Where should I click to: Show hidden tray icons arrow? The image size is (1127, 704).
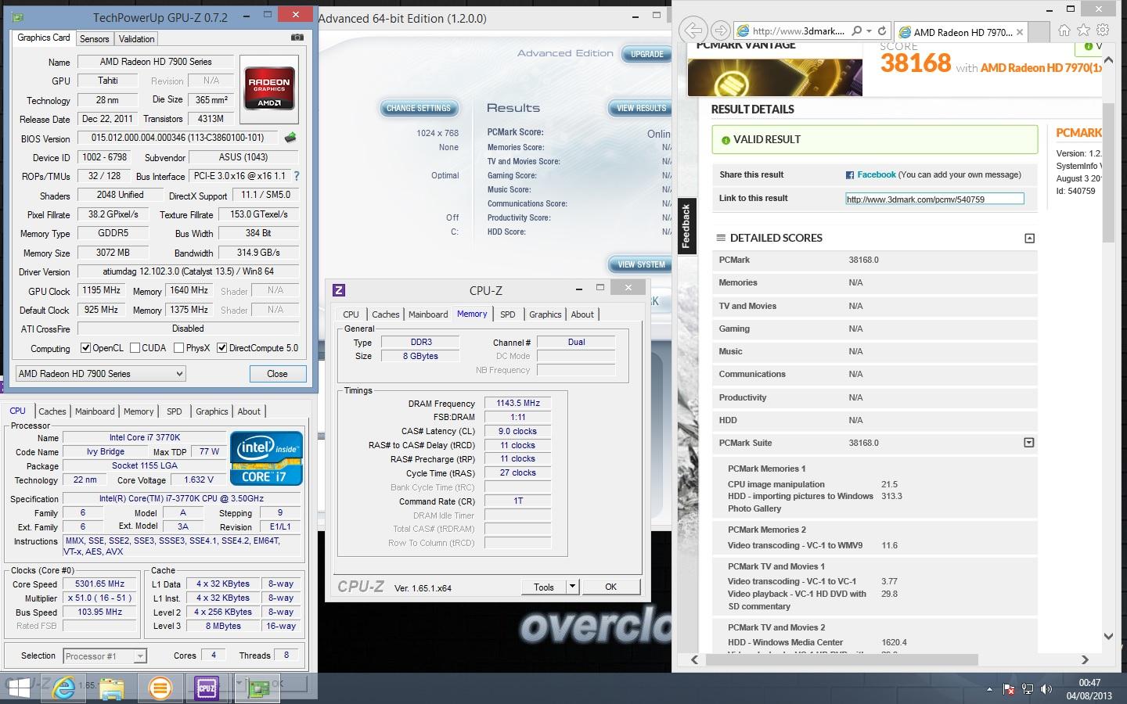989,689
